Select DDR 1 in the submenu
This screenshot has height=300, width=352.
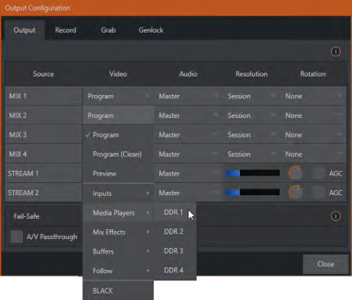click(x=175, y=212)
